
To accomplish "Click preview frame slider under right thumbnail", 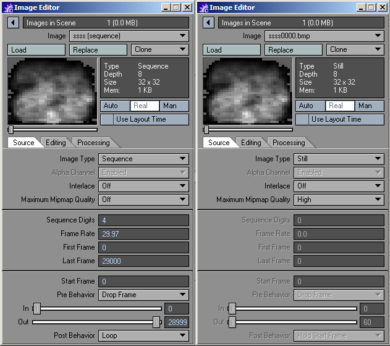I will tap(248, 130).
